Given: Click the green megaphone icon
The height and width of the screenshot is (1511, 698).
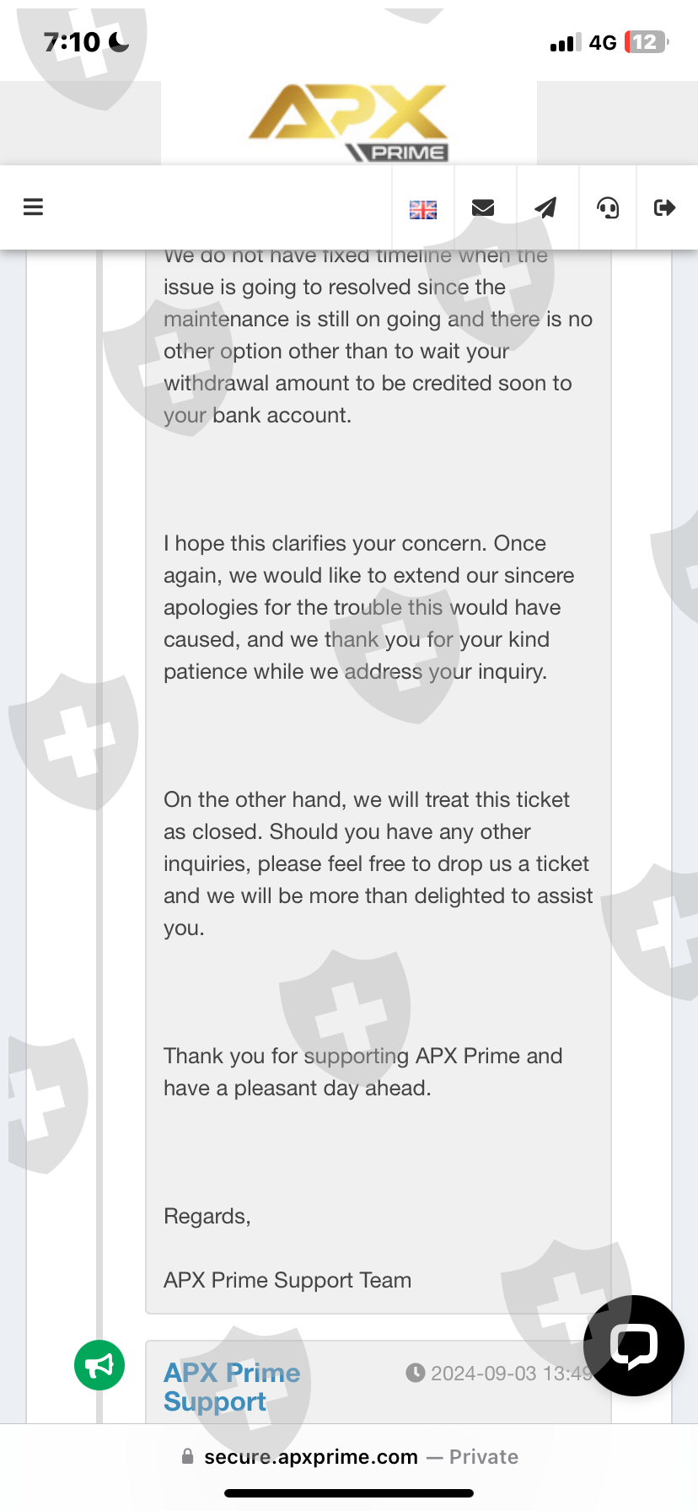Looking at the screenshot, I should [x=99, y=1365].
